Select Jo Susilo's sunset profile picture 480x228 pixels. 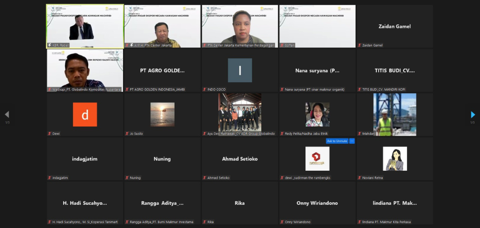[162, 114]
